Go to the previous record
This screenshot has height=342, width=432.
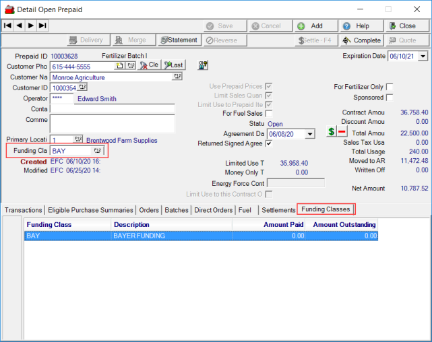pyautogui.click(x=19, y=26)
